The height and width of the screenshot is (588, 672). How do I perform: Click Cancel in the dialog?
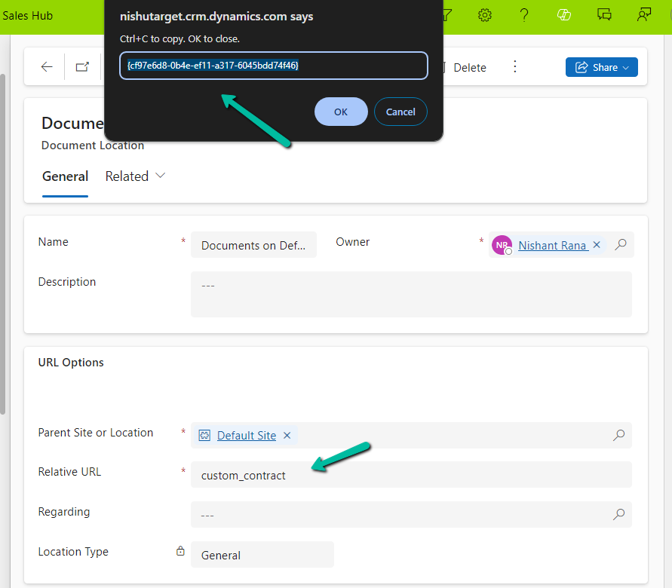400,112
